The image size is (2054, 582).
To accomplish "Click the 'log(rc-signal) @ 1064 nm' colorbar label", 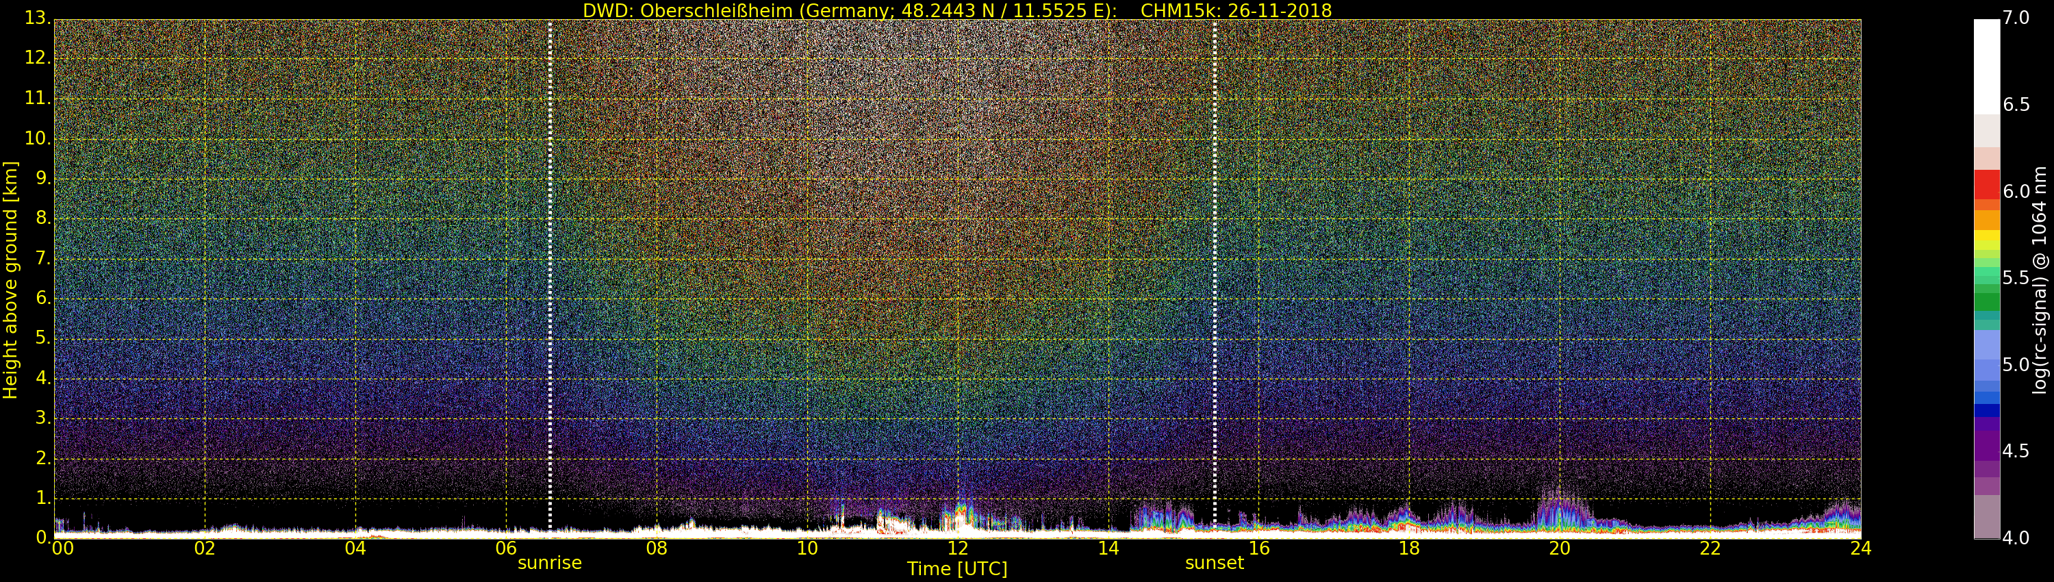I will click(x=2039, y=280).
